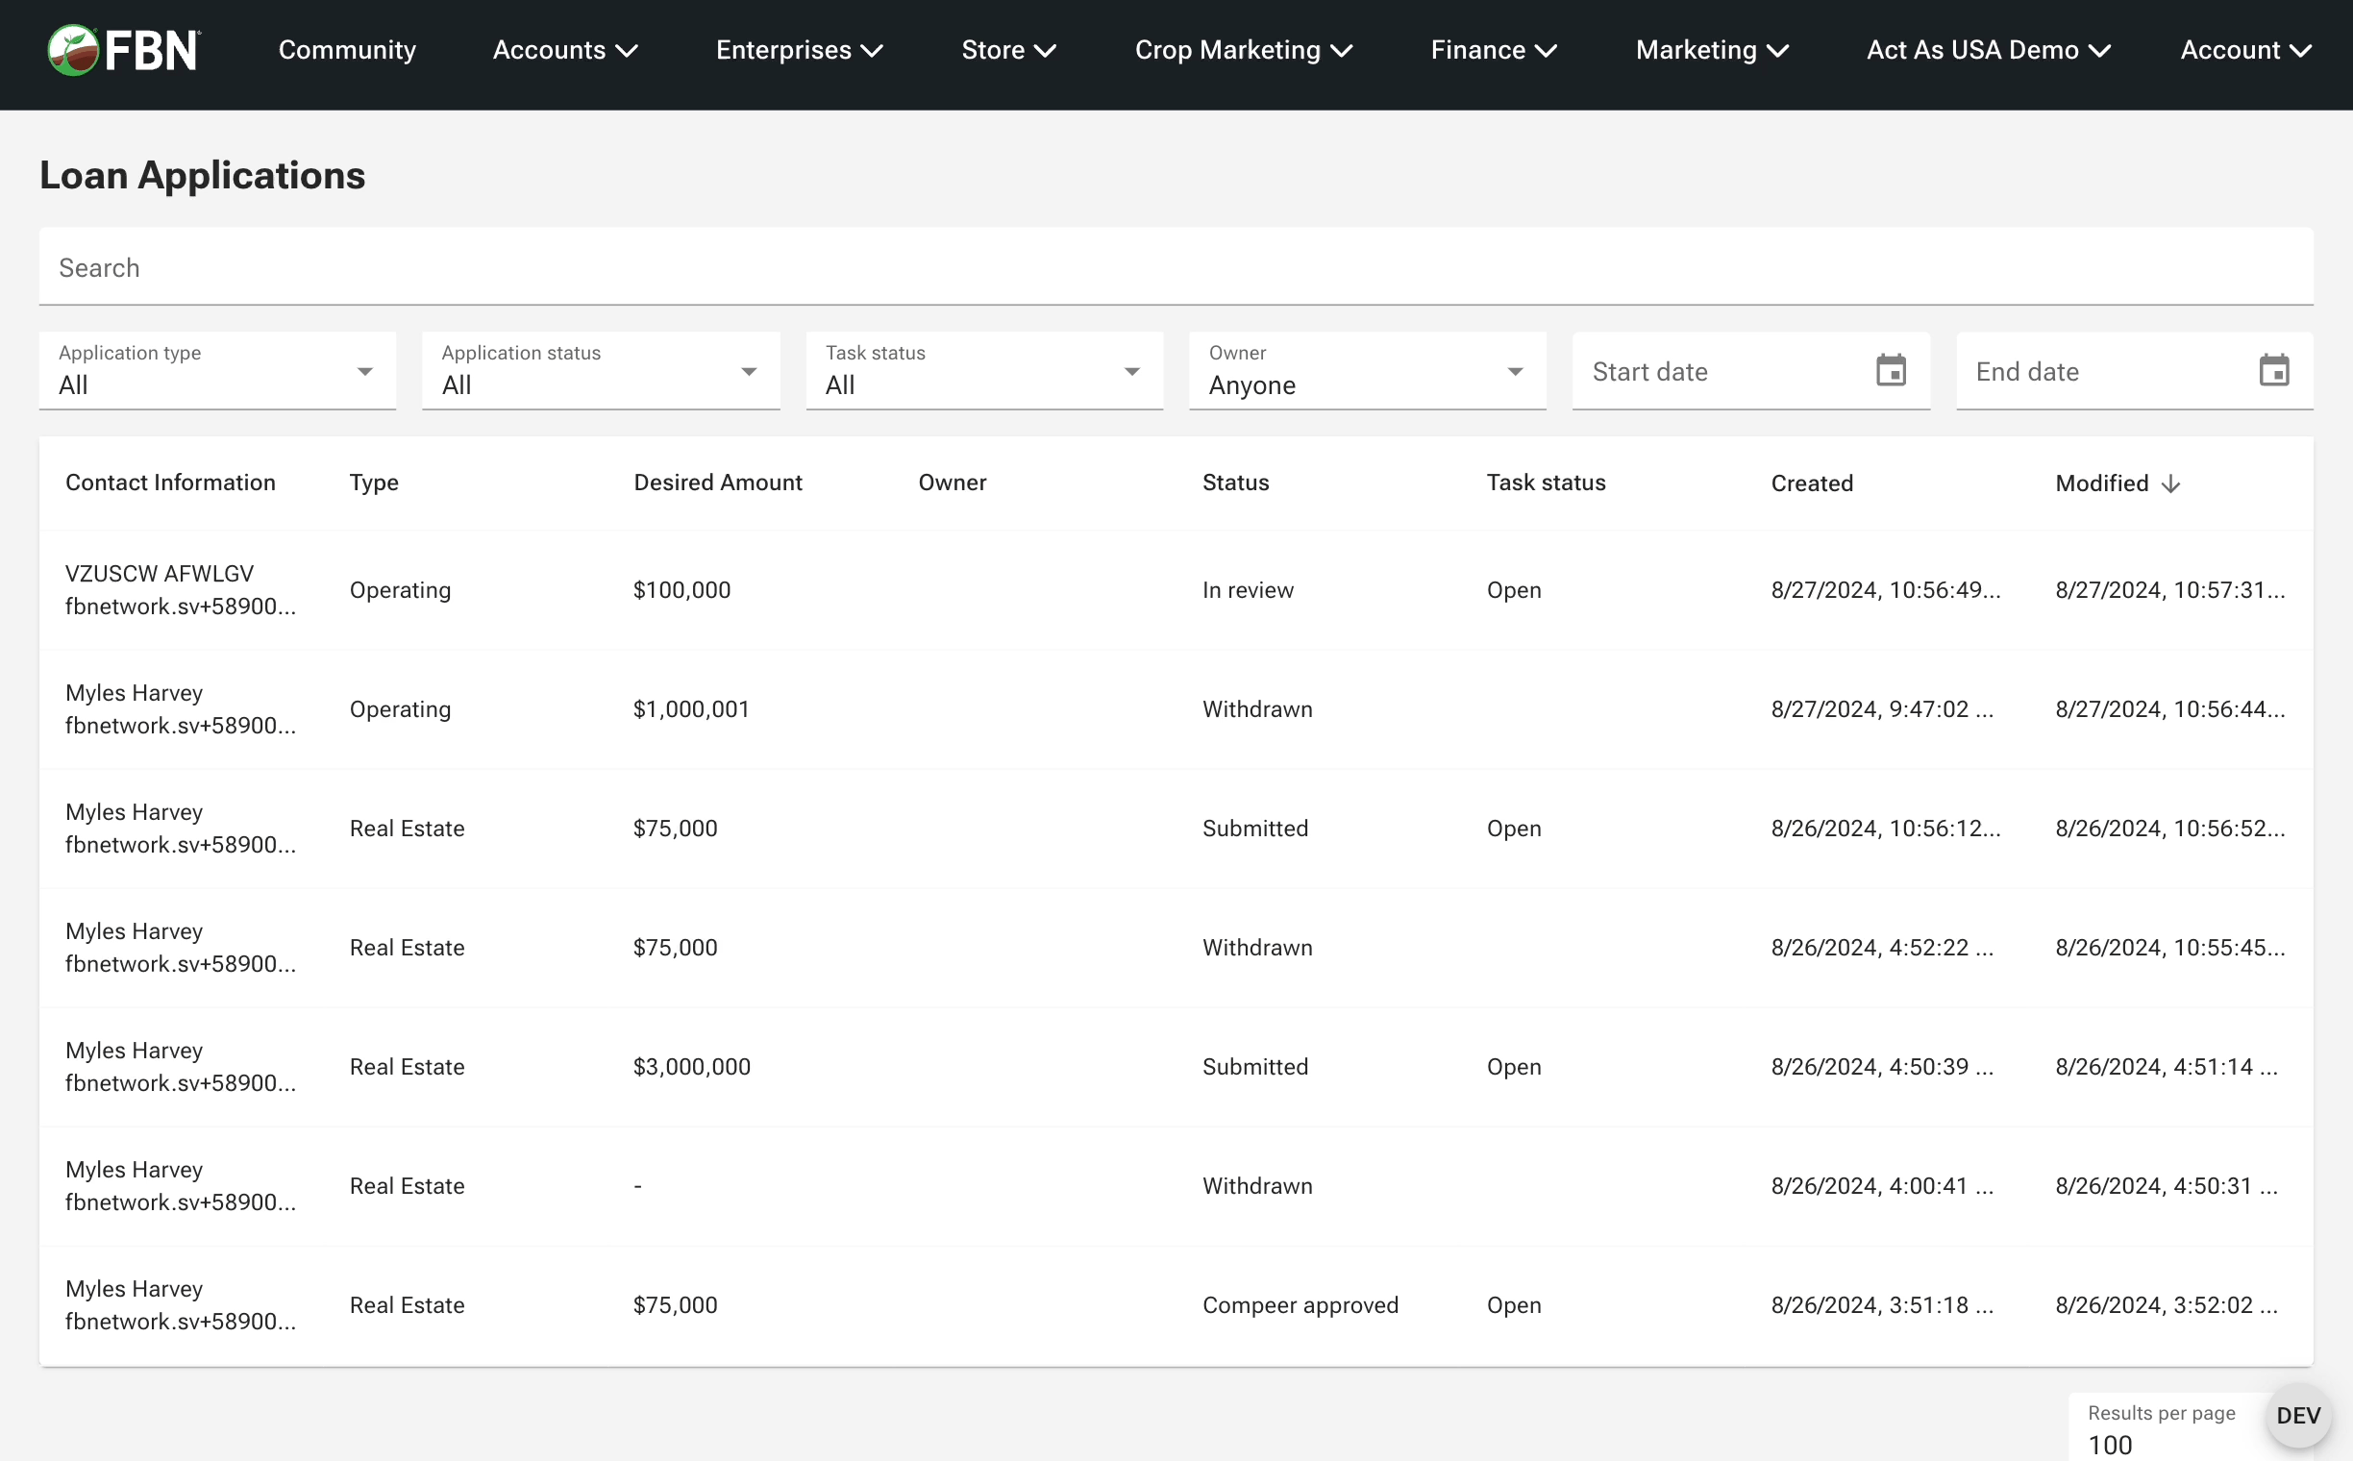Open the Compeer approved application row
The image size is (2353, 1461).
(x=1299, y=1305)
